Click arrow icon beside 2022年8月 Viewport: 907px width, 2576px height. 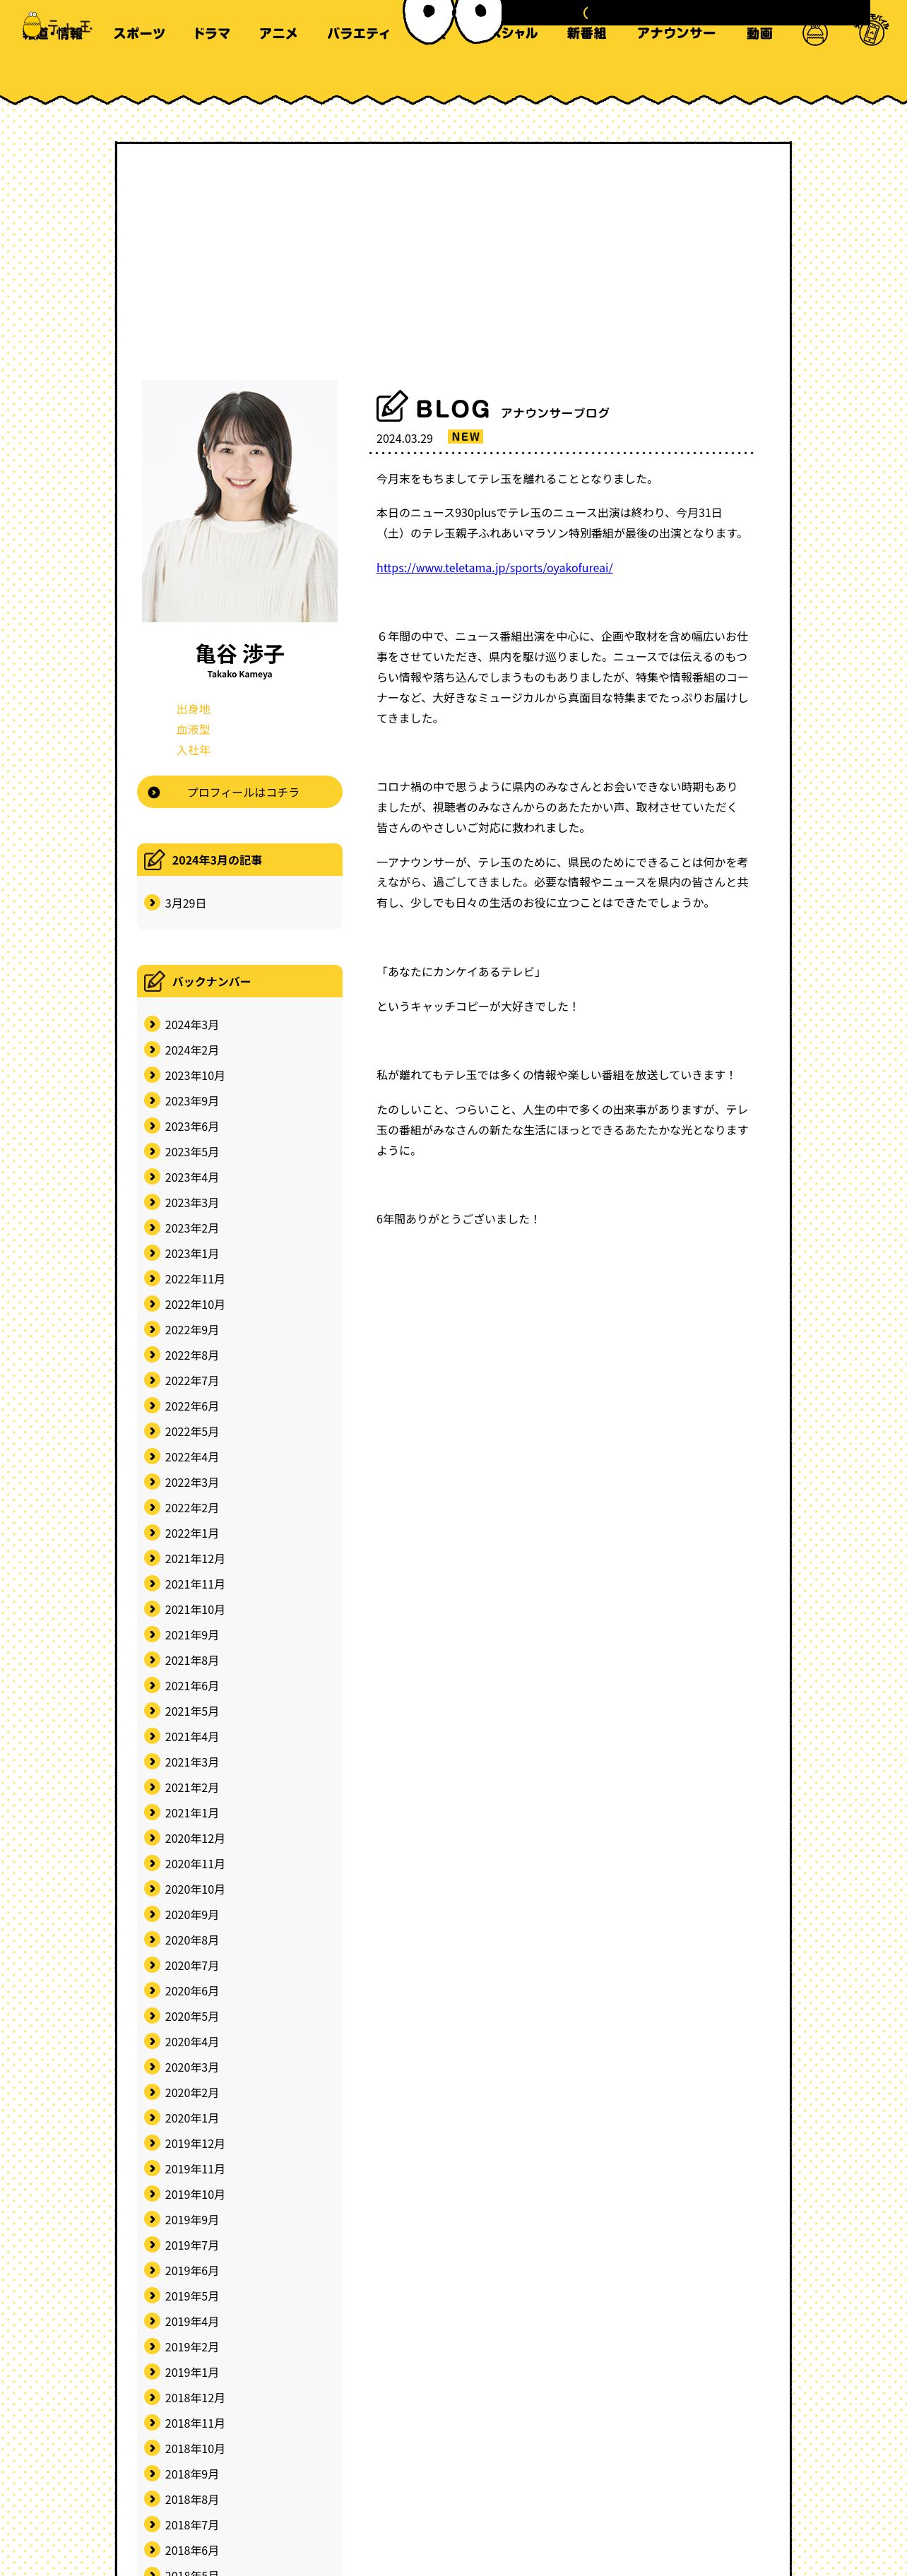[x=152, y=1355]
